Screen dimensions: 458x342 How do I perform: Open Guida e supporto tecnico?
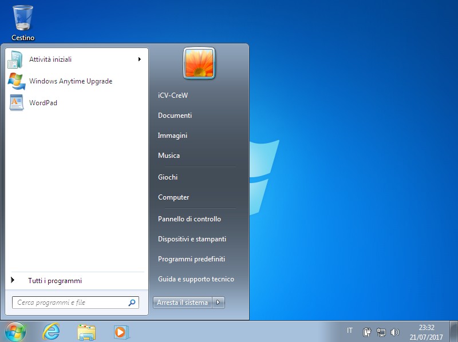pyautogui.click(x=196, y=279)
